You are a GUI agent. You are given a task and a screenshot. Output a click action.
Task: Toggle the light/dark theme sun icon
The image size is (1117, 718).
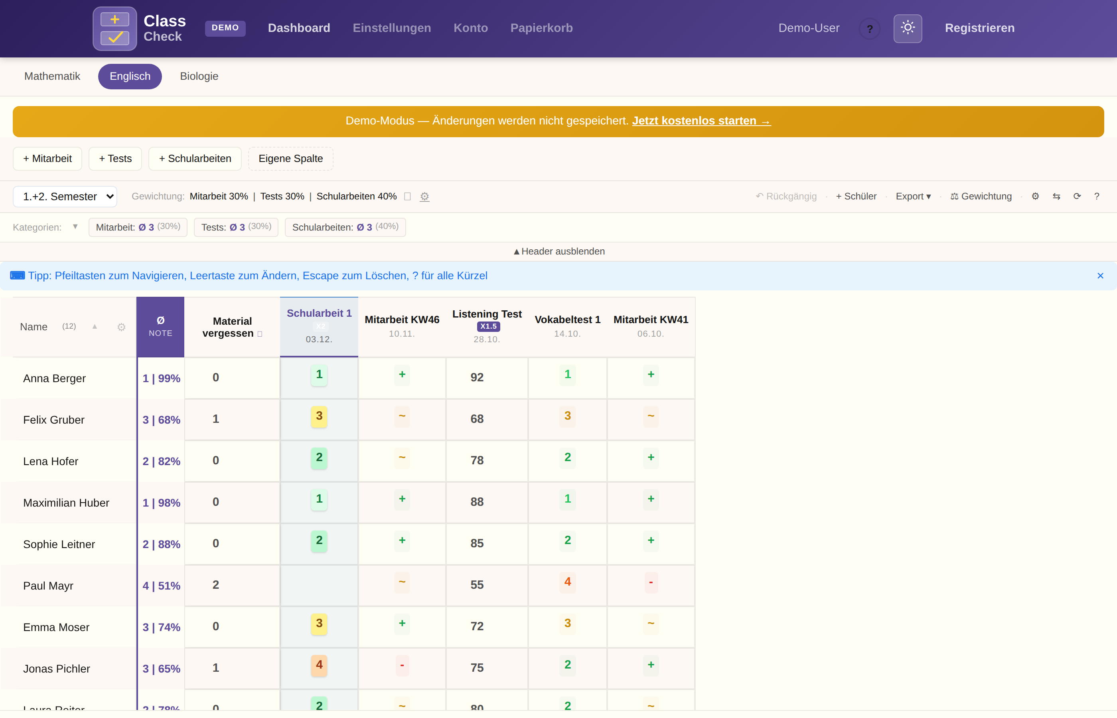pyautogui.click(x=907, y=28)
